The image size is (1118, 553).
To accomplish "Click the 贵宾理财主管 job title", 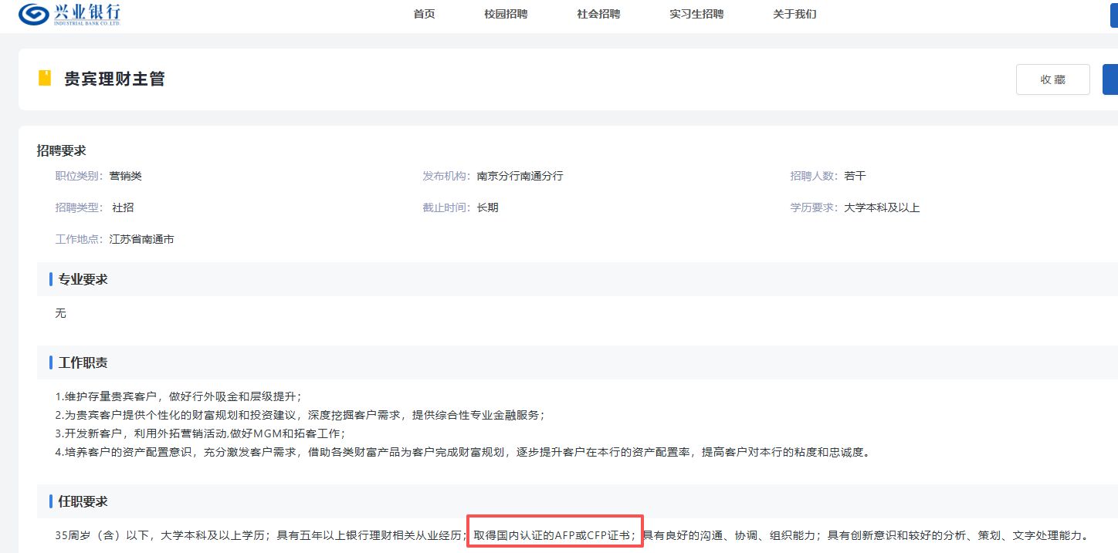I will coord(114,79).
